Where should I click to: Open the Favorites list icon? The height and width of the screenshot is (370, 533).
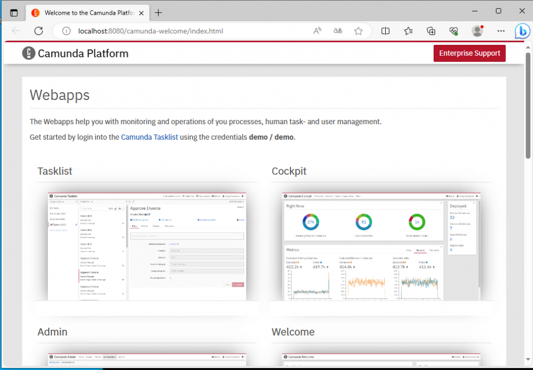coord(408,31)
